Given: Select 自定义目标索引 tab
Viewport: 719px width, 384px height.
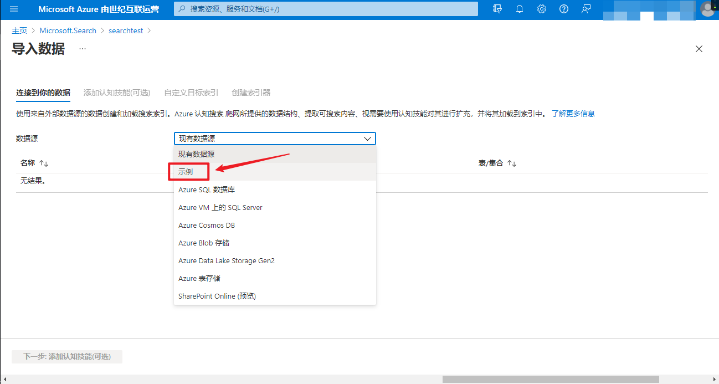Looking at the screenshot, I should [191, 93].
